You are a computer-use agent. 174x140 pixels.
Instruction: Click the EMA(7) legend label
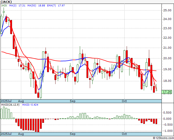click(x=51, y=6)
